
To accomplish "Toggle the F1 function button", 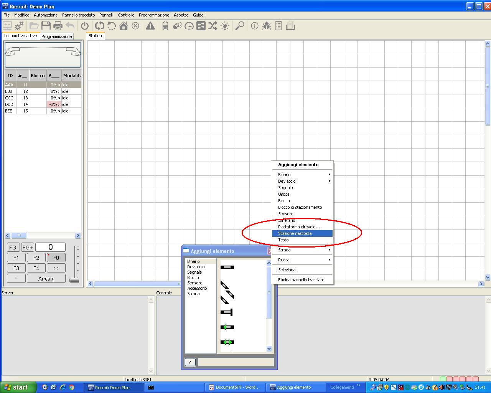I will pos(16,258).
